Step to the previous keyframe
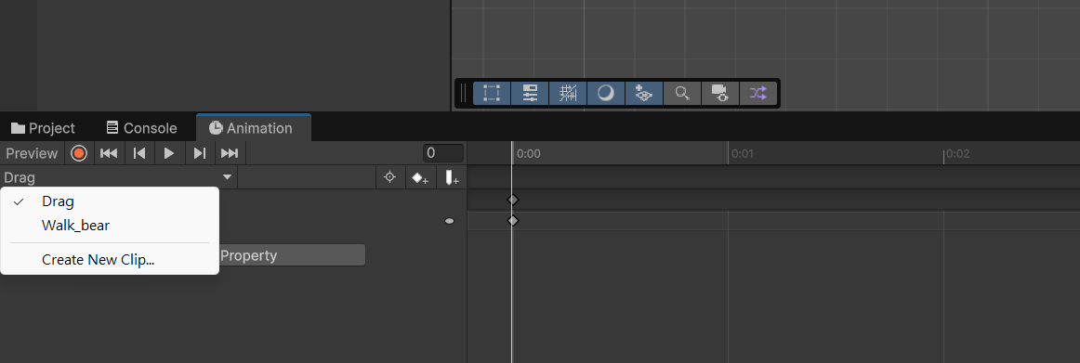Screen dimensions: 1080x363 139,153
